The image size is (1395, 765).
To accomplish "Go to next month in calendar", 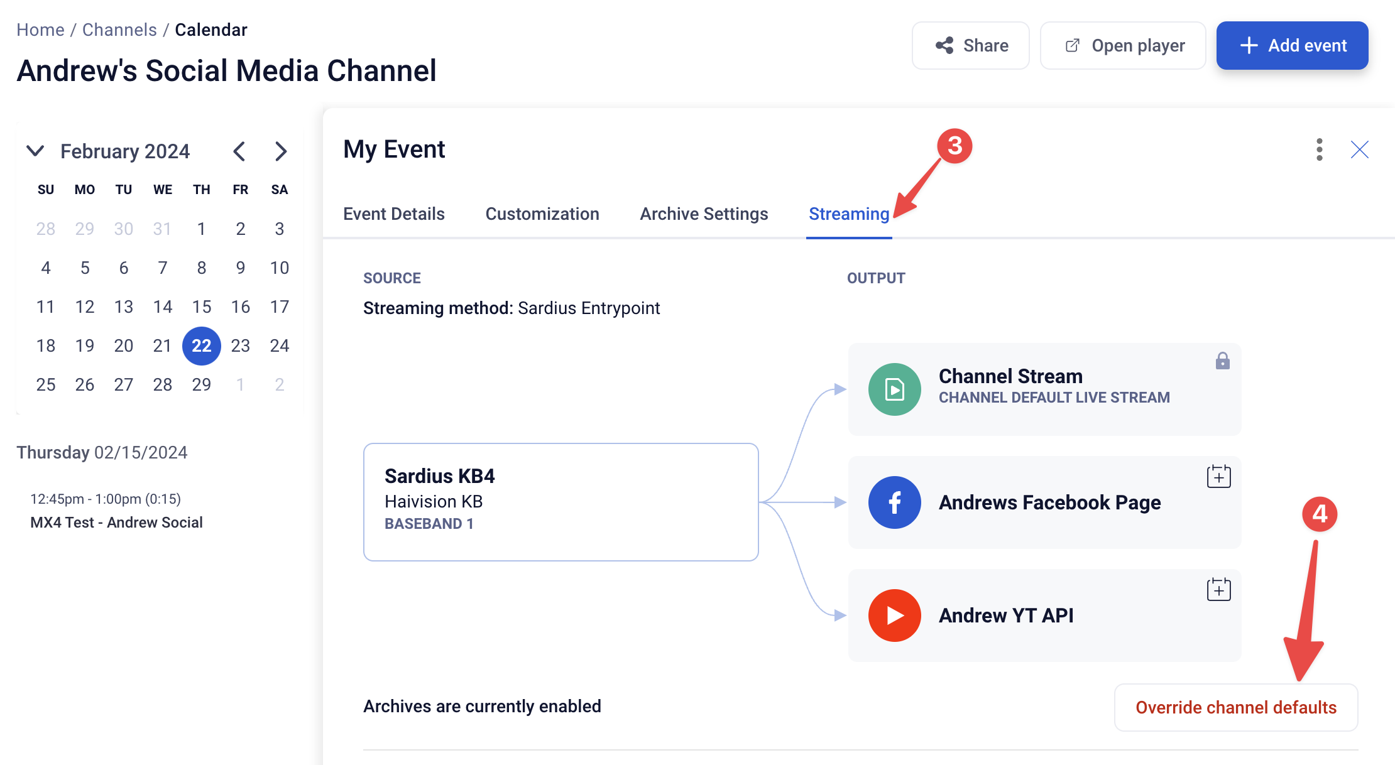I will click(281, 151).
